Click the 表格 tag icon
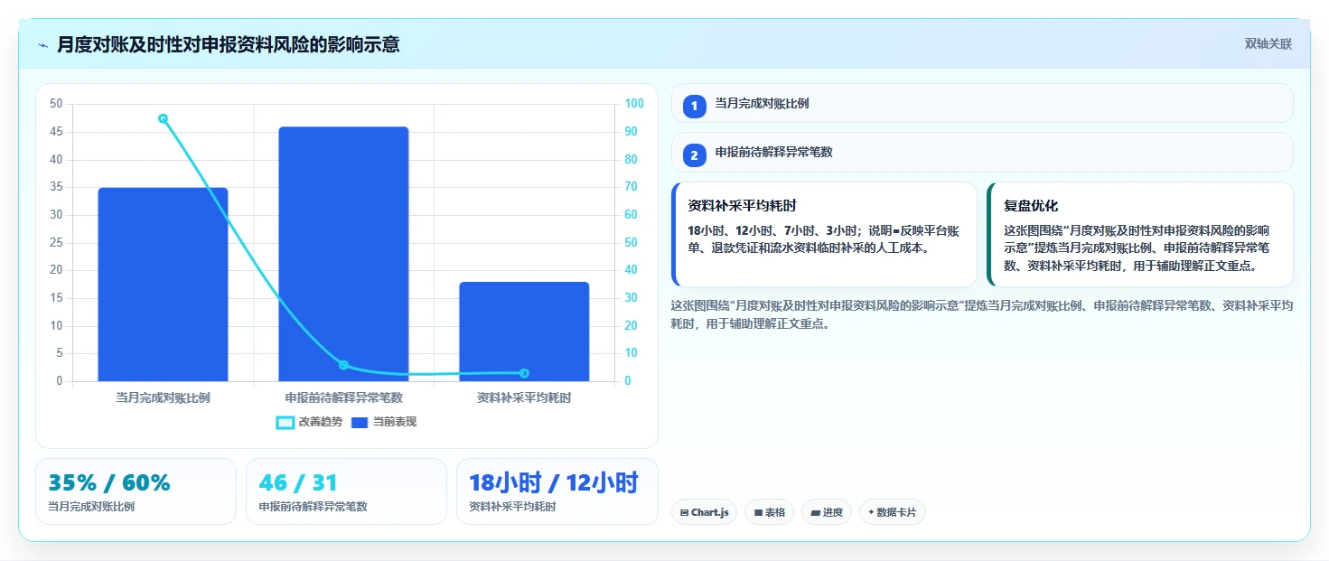1329x561 pixels. pyautogui.click(x=758, y=512)
